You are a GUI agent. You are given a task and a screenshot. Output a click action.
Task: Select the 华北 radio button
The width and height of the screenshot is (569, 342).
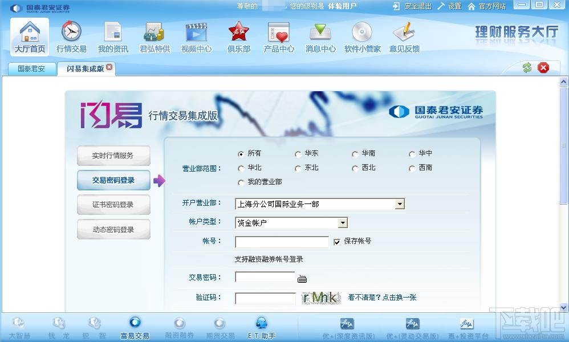(241, 168)
